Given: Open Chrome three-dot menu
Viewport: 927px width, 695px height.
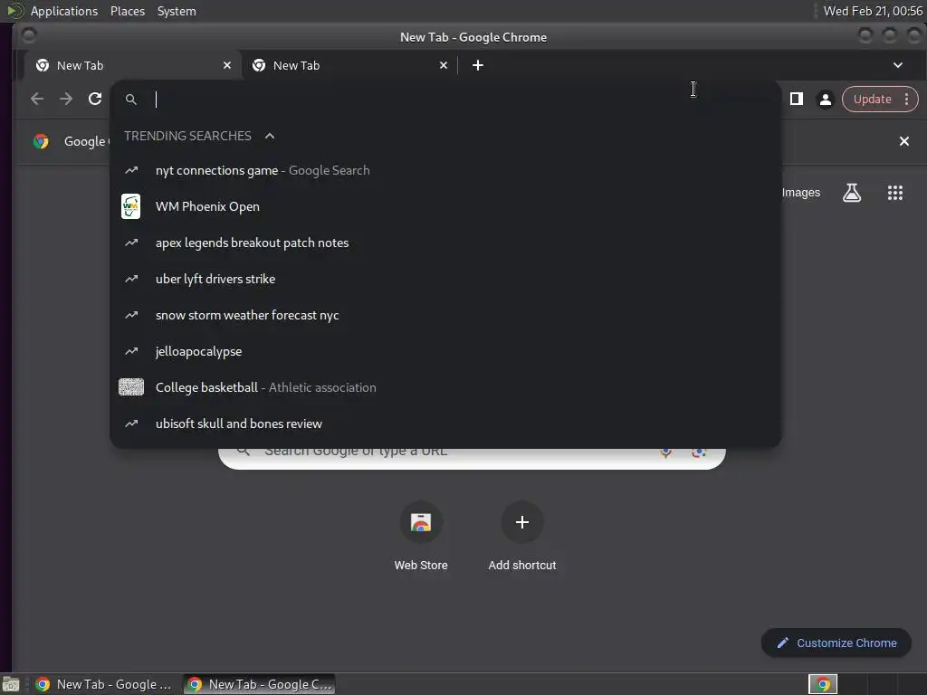Looking at the screenshot, I should point(907,99).
